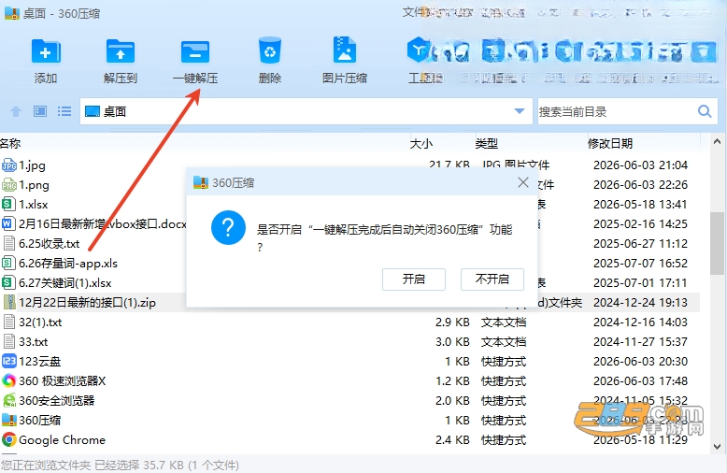Image resolution: width=727 pixels, height=473 pixels.
Task: Click the 一键解压 one-click extract icon
Action: pyautogui.click(x=195, y=51)
